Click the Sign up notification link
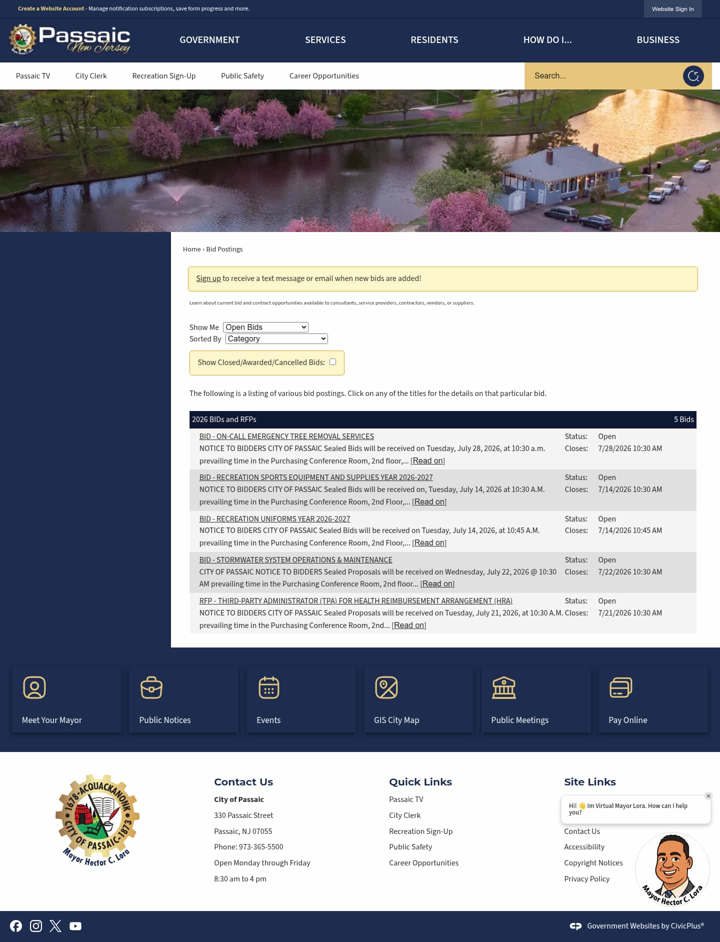Viewport: 720px width, 942px height. click(x=208, y=278)
